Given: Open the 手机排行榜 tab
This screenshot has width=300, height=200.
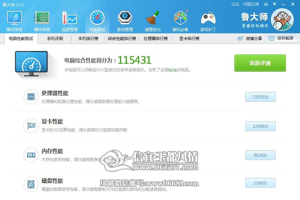Looking at the screenshot, I should click(x=88, y=39).
